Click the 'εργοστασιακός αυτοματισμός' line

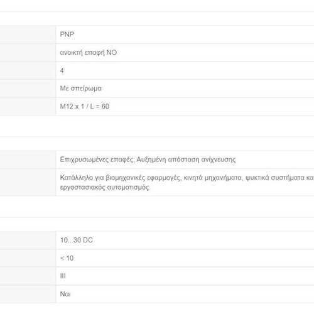tap(104, 187)
